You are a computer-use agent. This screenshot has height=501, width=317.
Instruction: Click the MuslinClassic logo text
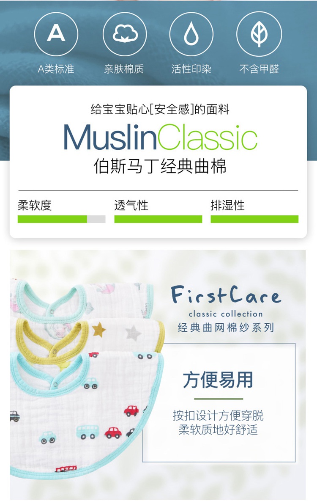tap(160, 138)
